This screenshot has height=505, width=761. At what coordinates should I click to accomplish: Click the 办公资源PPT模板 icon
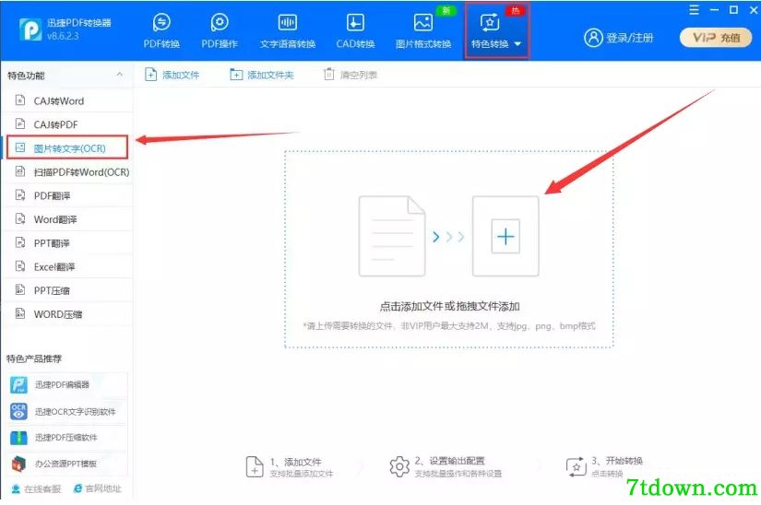[19, 464]
